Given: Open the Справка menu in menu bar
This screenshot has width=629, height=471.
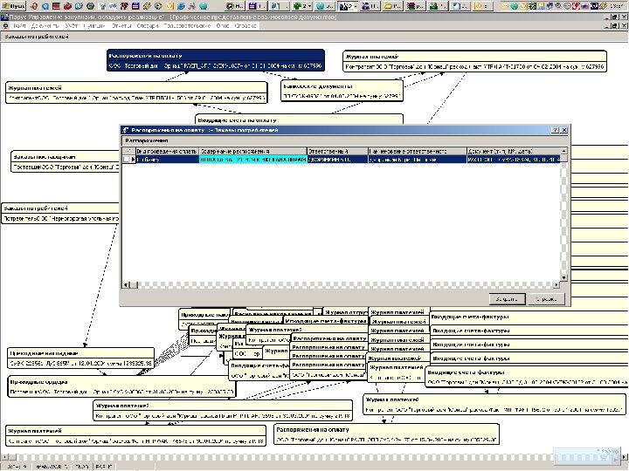Looking at the screenshot, I should coord(245,25).
